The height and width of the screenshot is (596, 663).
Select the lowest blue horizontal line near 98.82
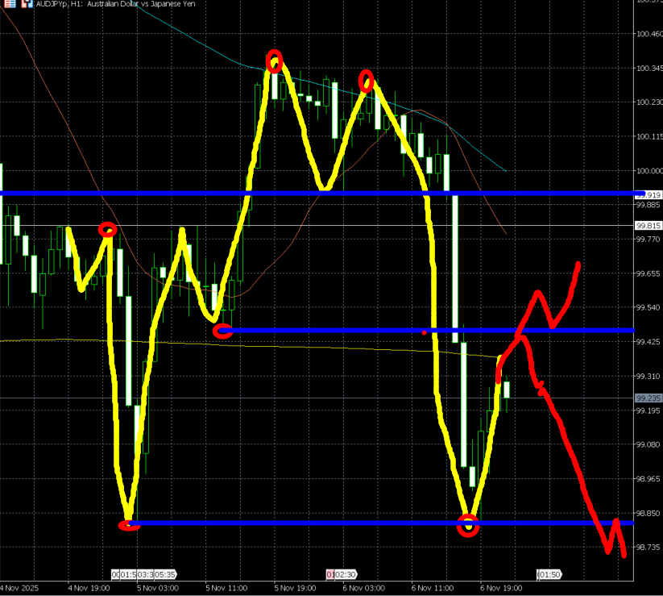click(x=322, y=523)
